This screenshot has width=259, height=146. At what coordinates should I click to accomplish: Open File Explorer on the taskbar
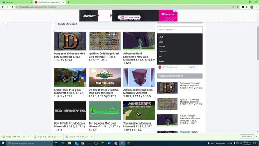coord(69,143)
